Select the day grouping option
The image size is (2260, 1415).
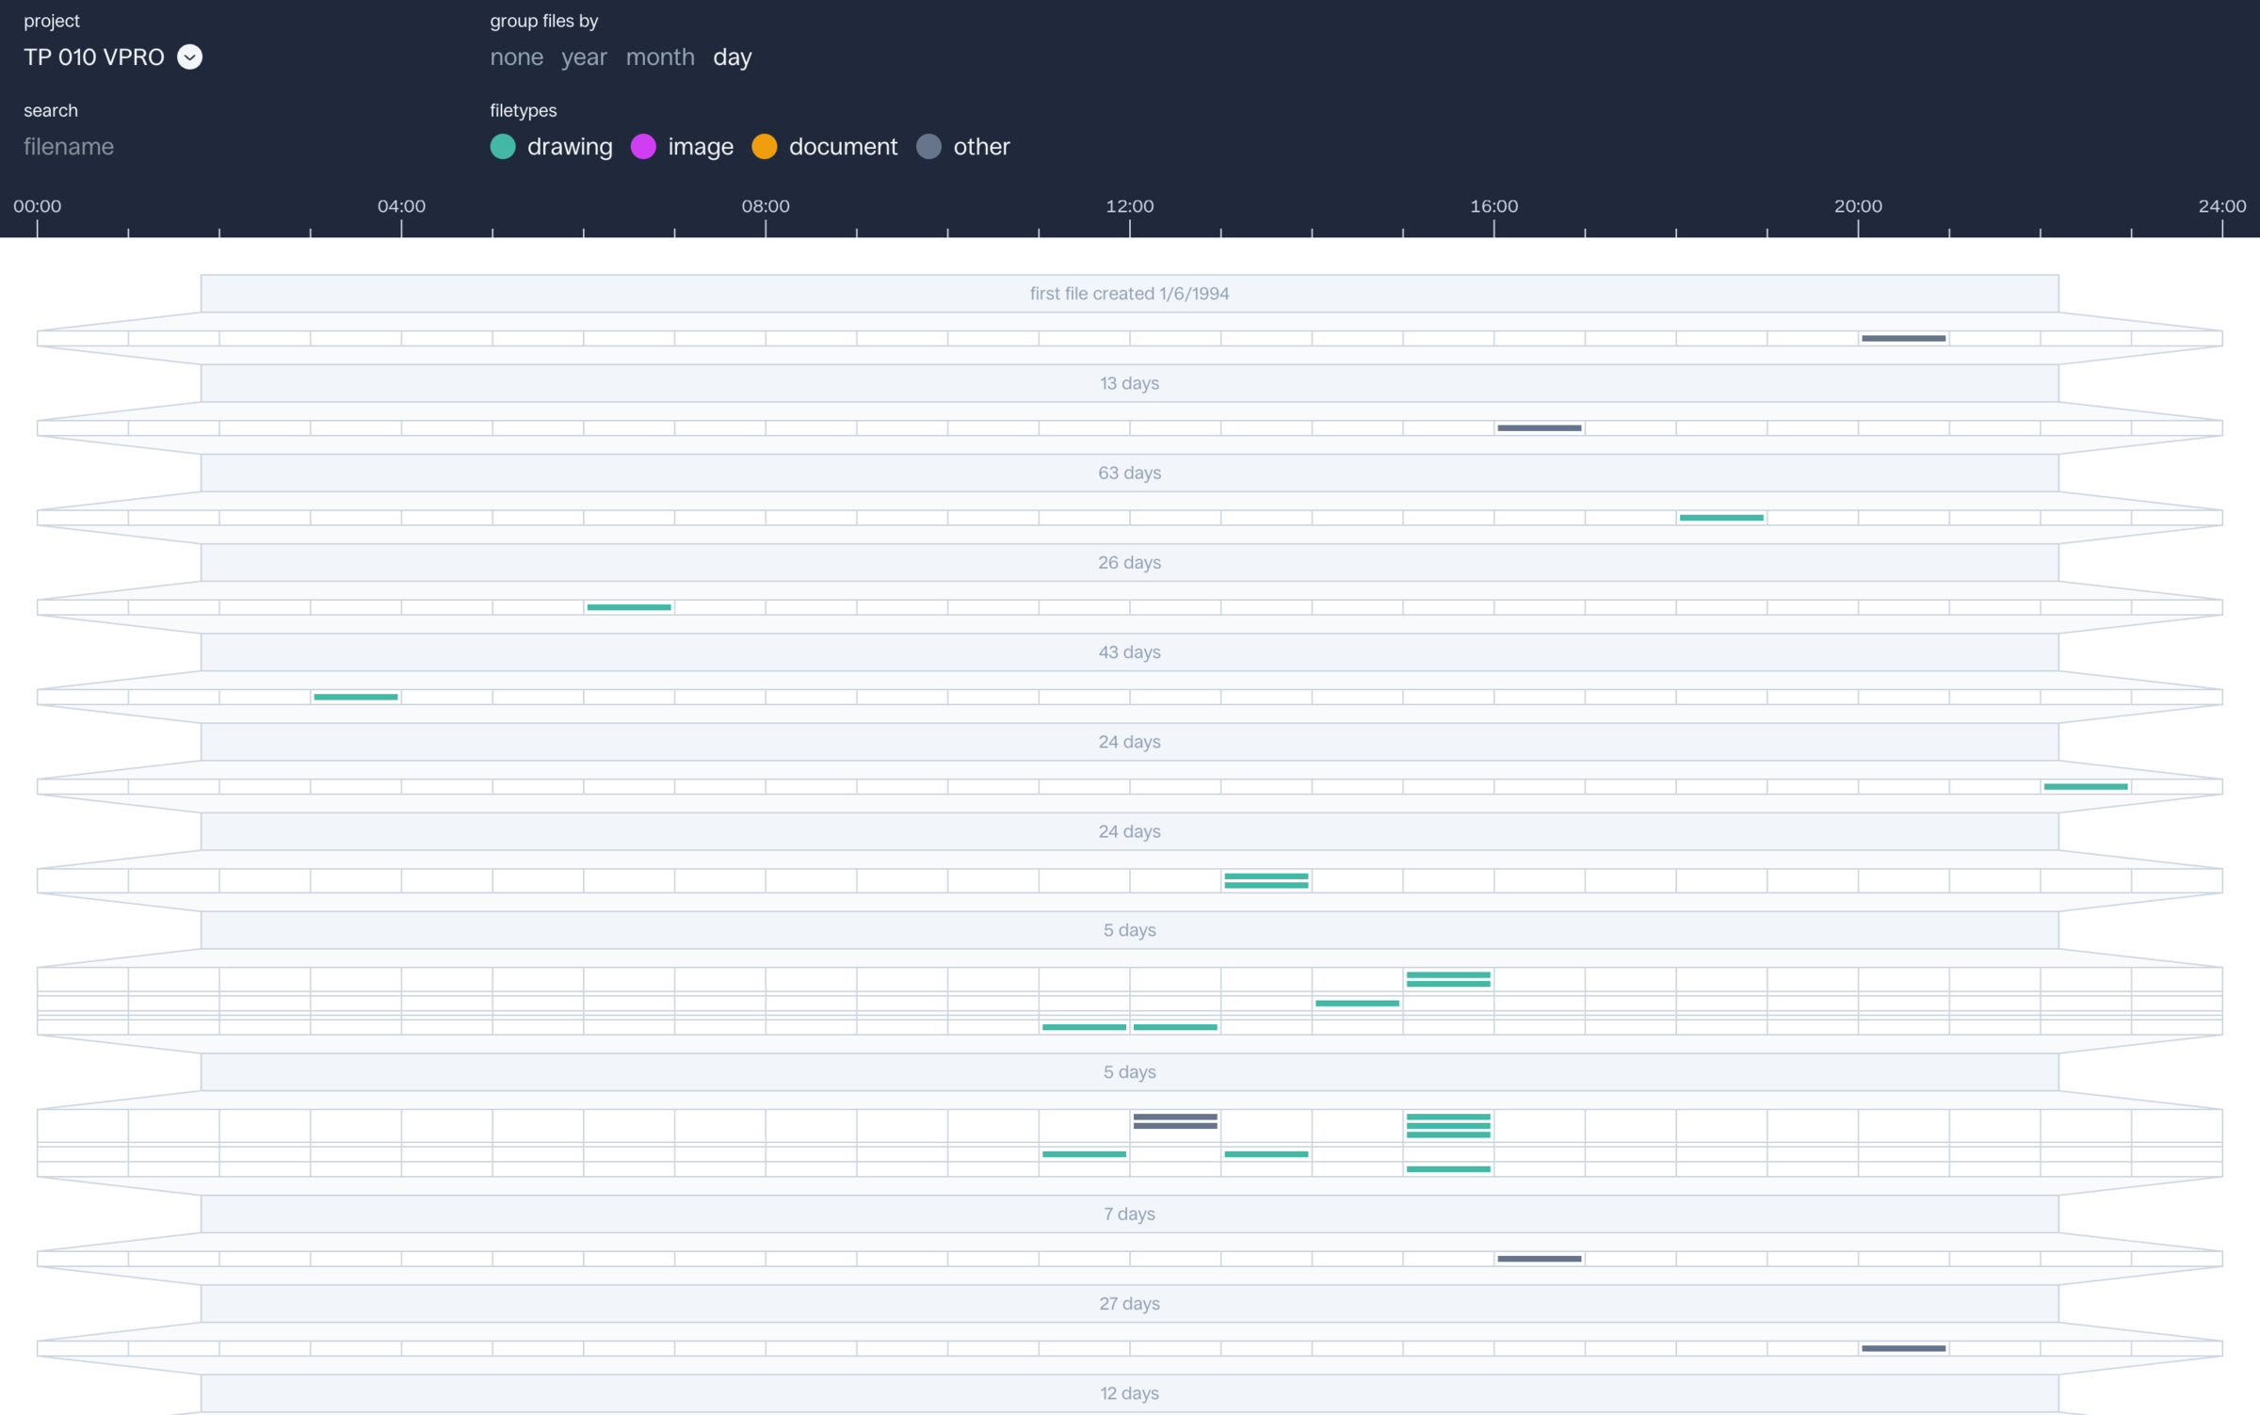click(x=732, y=57)
